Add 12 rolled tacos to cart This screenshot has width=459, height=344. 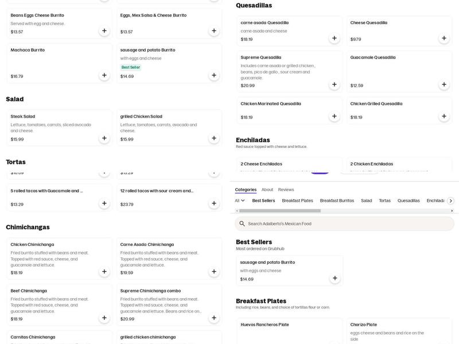[214, 204]
